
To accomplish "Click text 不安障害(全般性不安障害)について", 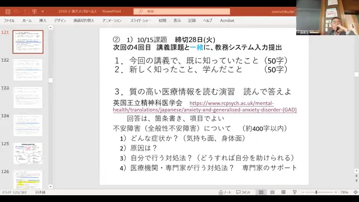I will tap(172, 128).
